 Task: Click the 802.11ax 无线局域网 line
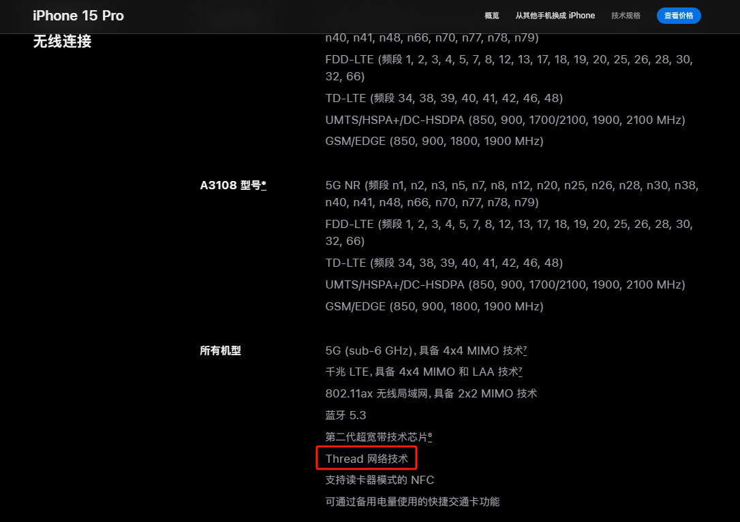[x=431, y=394]
